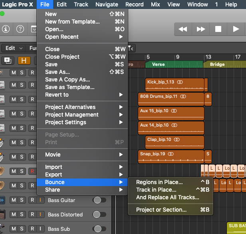Click the Bass Guitar track icon
The width and height of the screenshot is (246, 234).
(2, 200)
